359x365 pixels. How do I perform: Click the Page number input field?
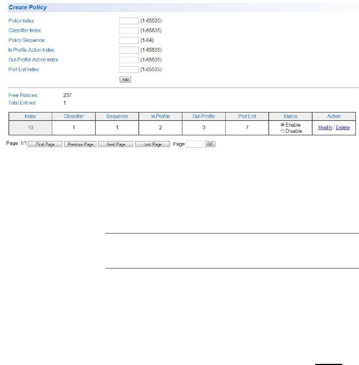tap(194, 144)
